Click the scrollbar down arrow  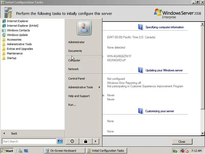202,133
